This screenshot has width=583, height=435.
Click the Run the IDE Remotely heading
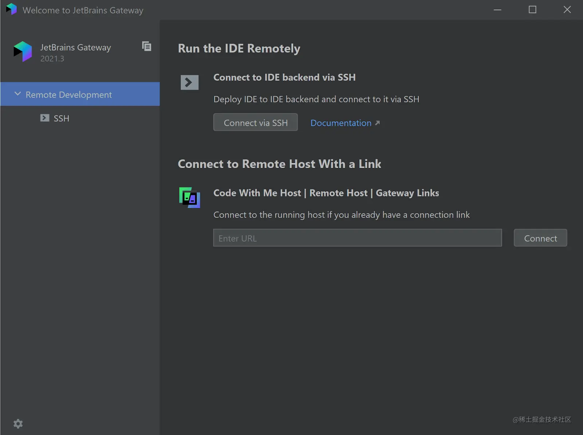[239, 48]
